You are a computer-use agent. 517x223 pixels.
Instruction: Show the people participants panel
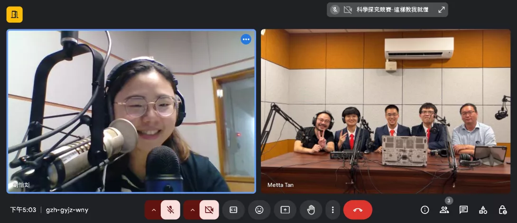444,210
